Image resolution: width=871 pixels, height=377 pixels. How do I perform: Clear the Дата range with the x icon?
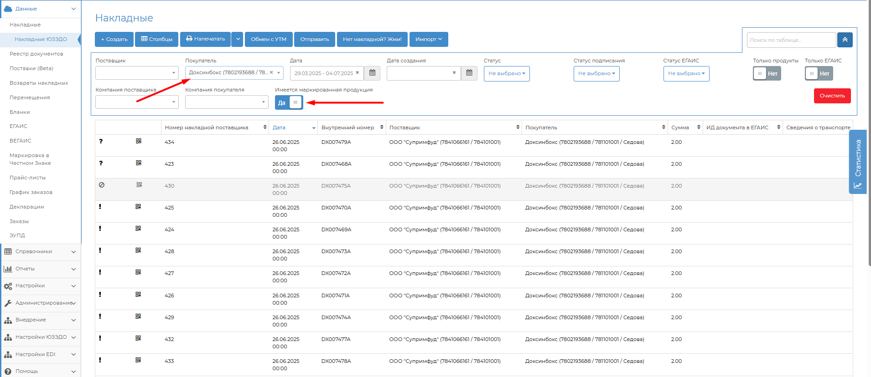pyautogui.click(x=358, y=73)
